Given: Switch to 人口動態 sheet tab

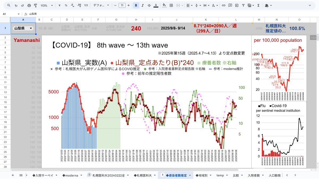Looking at the screenshot, I should click(x=274, y=175).
